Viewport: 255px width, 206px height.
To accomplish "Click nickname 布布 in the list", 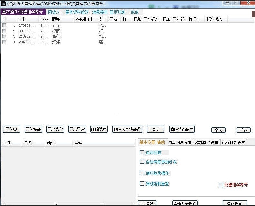I will coord(56,36).
